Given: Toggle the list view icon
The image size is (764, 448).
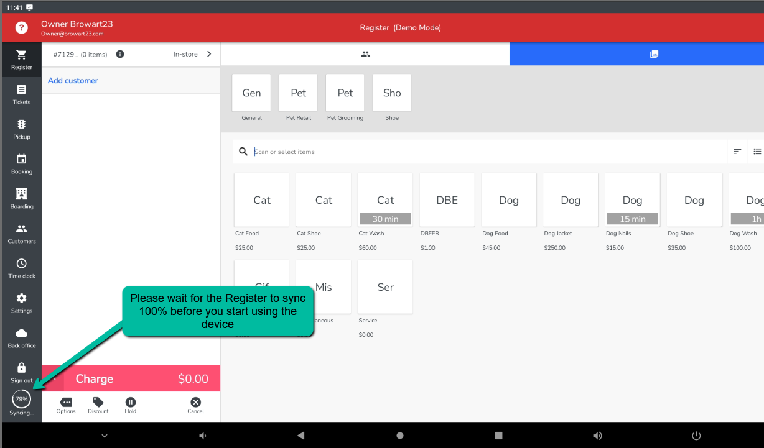Looking at the screenshot, I should (757, 152).
